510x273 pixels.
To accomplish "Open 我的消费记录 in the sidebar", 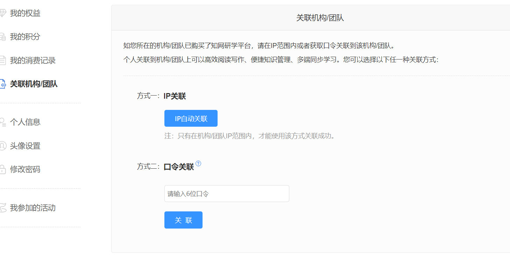I will tap(33, 61).
